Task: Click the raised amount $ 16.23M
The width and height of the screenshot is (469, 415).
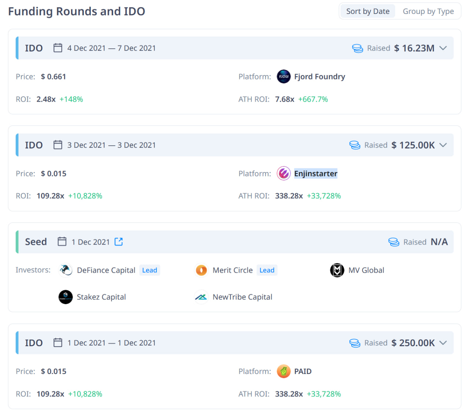Action: 414,48
